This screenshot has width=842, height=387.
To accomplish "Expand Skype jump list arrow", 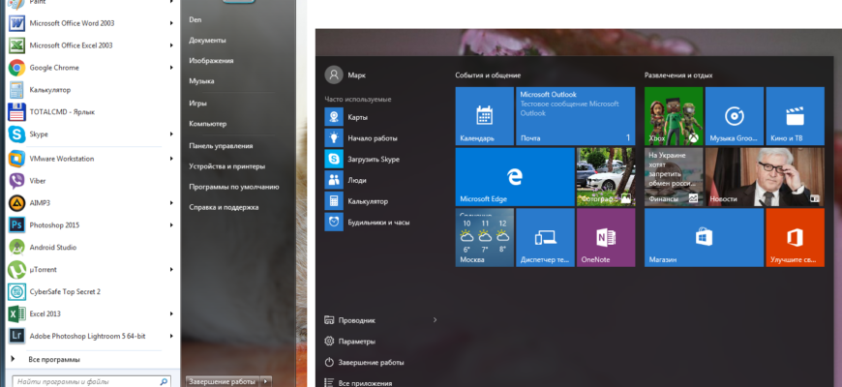I will pyautogui.click(x=171, y=134).
